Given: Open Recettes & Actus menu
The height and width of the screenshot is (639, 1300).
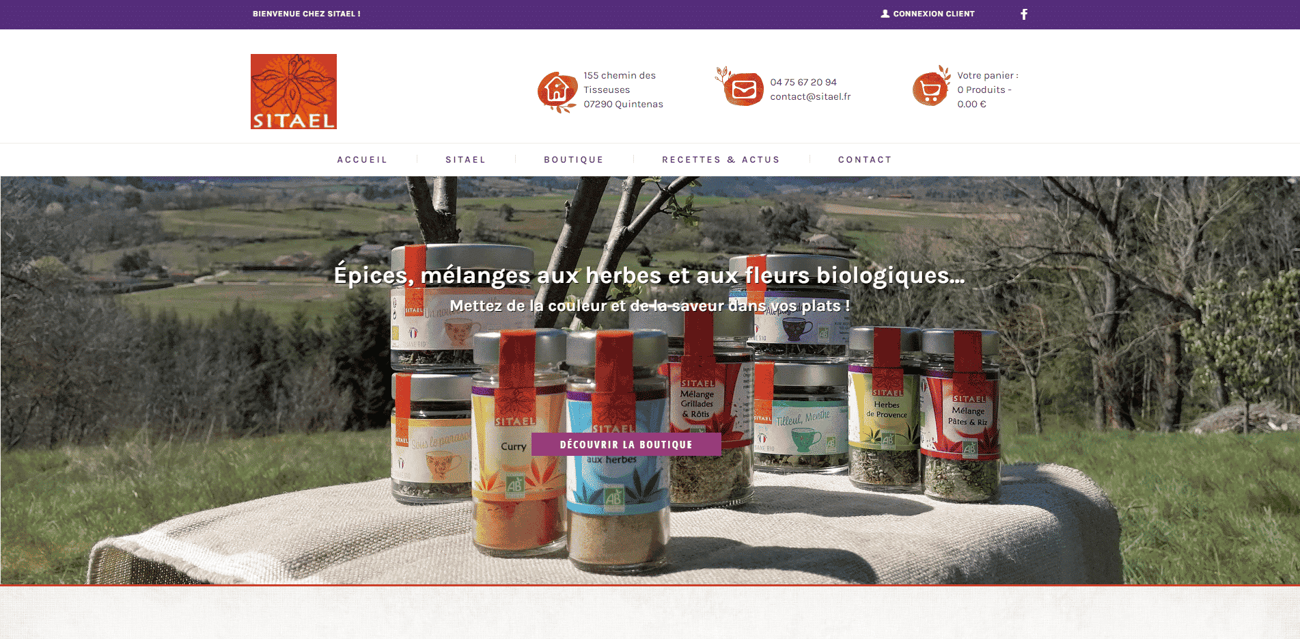Looking at the screenshot, I should tap(721, 160).
